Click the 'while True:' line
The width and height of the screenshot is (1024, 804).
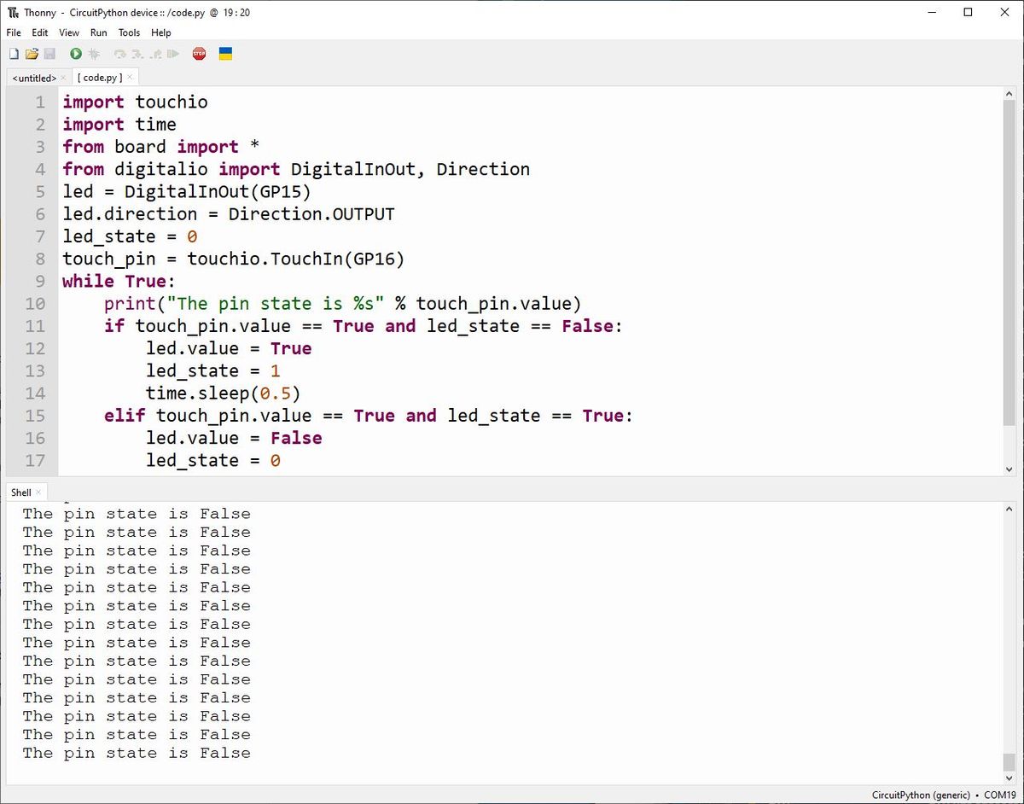tap(119, 281)
